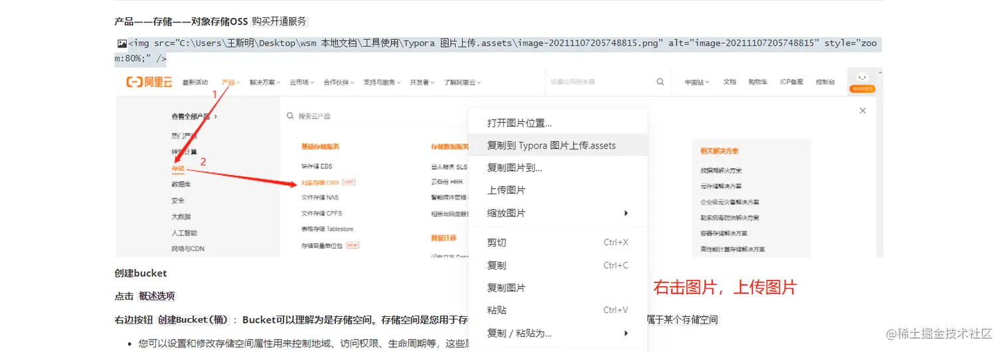
Task: Expand the 复制 / 粘贴为... submenu arrow
Action: click(x=626, y=333)
